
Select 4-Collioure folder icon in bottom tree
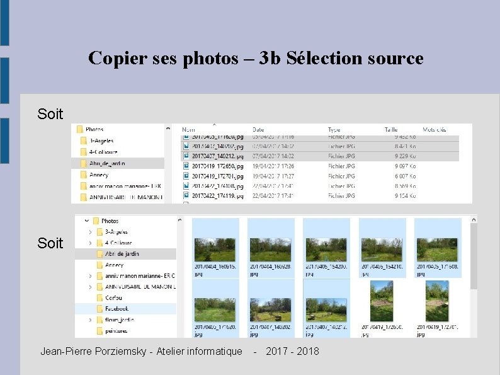coord(99,243)
